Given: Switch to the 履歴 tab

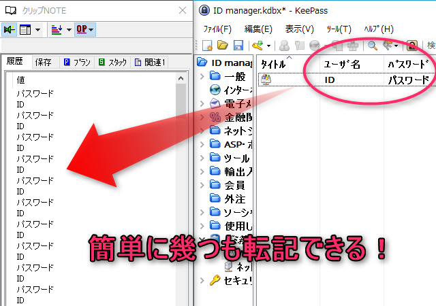Looking at the screenshot, I should pyautogui.click(x=15, y=61).
